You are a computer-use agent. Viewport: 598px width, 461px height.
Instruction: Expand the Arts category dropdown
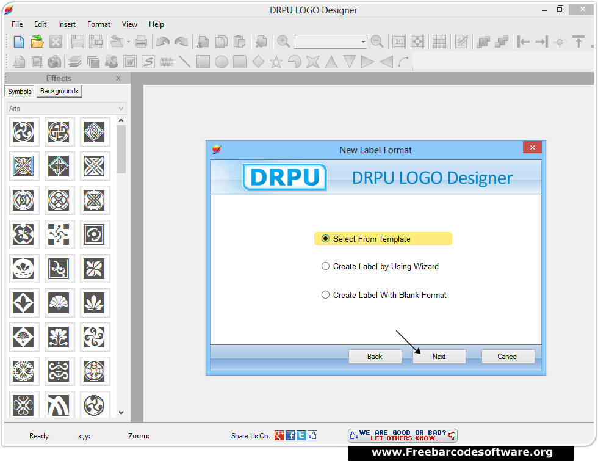click(67, 109)
